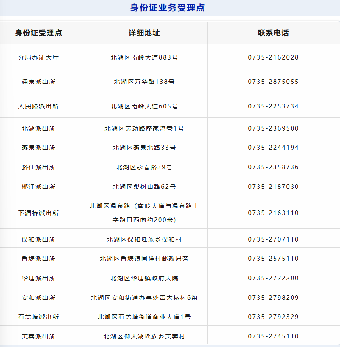This screenshot has height=347, width=345.
Task: Click address 北湖区仰天湖瑶族乡芙蓉村
Action: click(144, 336)
